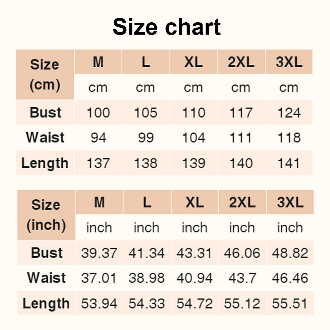330x330 pixels.
Task: Click the Bust label in inch table
Action: coord(46,252)
